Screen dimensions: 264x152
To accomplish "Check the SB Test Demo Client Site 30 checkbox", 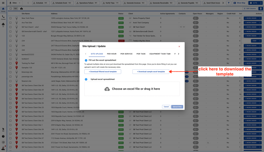I will [x=10, y=85].
